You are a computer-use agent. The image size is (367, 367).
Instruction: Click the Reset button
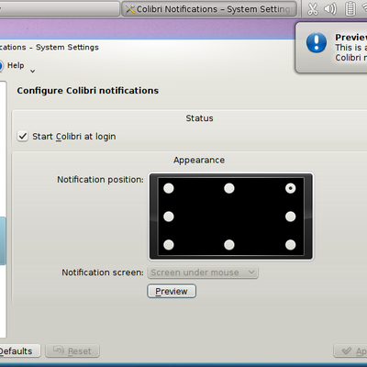(72, 350)
